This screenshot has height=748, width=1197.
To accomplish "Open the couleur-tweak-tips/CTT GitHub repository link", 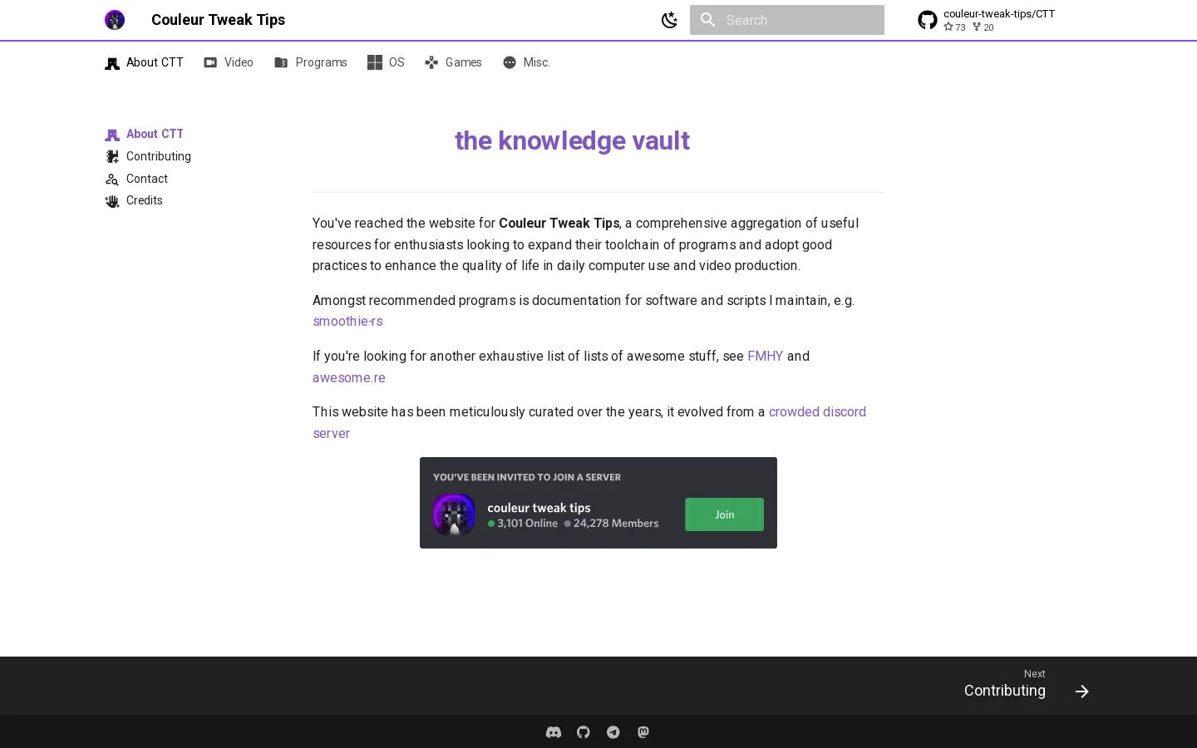I will coord(987,20).
